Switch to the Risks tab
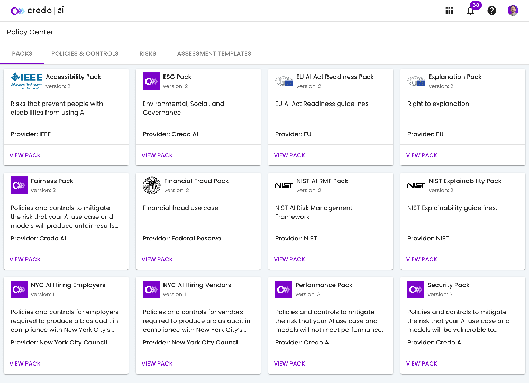The width and height of the screenshot is (529, 383). click(148, 54)
